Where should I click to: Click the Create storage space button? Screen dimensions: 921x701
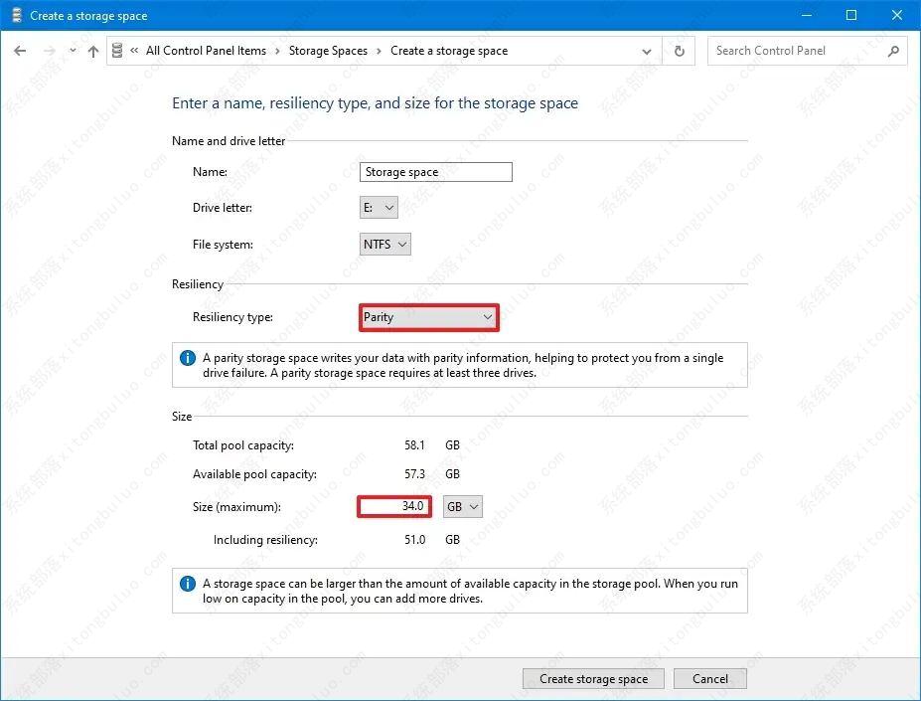pyautogui.click(x=593, y=678)
